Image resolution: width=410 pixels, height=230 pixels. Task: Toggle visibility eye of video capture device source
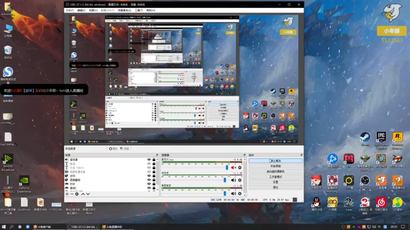[149, 172]
